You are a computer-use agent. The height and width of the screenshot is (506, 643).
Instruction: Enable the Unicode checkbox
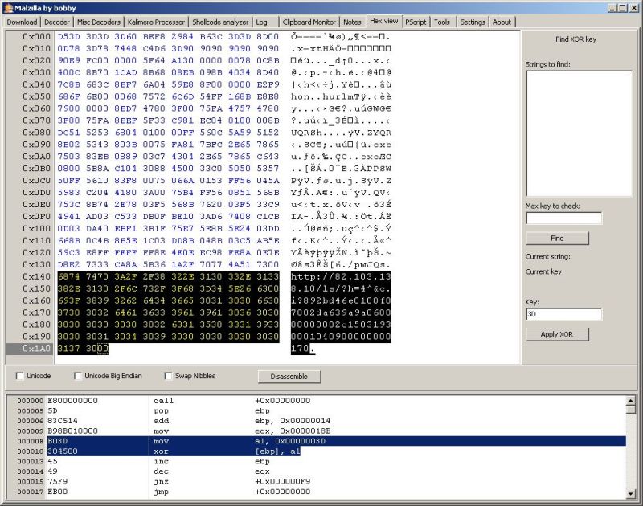19,376
